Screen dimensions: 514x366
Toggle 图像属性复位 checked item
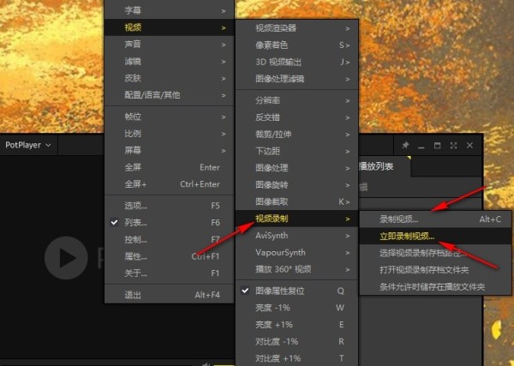point(296,291)
